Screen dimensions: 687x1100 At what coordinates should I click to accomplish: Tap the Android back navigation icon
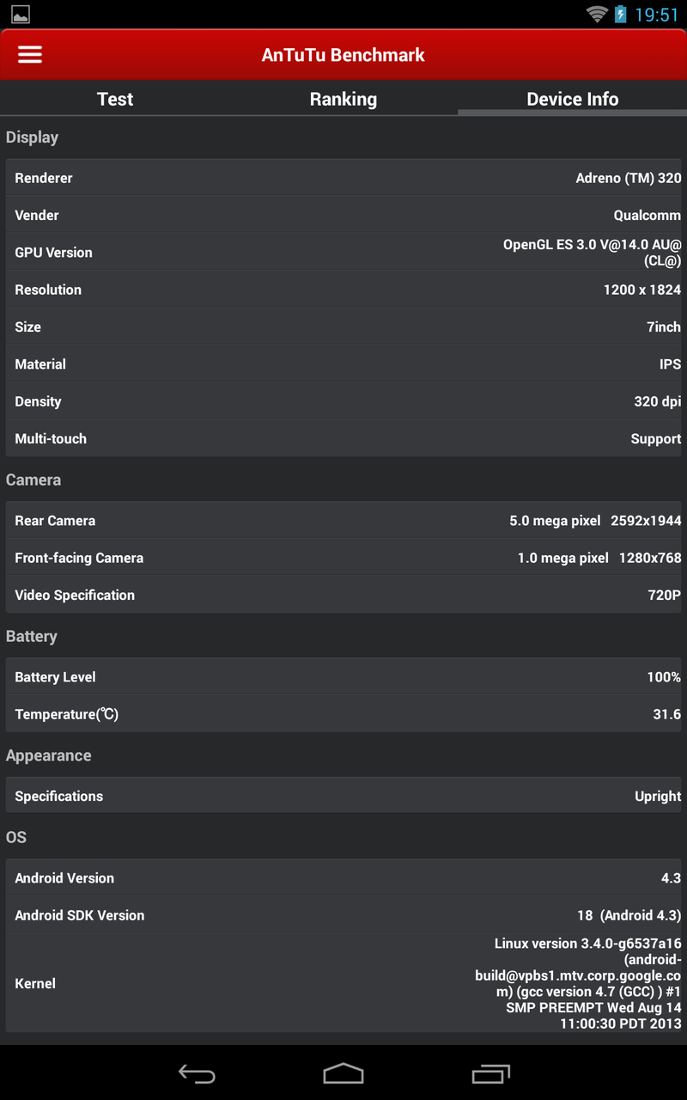(197, 1073)
